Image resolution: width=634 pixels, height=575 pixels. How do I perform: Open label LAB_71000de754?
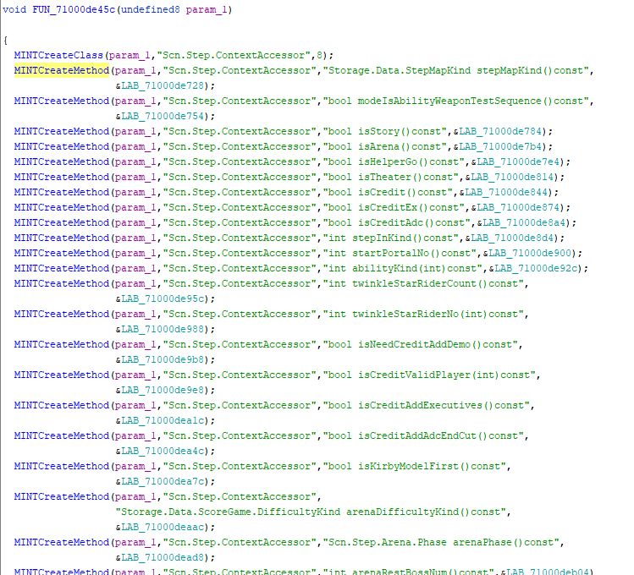click(x=163, y=117)
